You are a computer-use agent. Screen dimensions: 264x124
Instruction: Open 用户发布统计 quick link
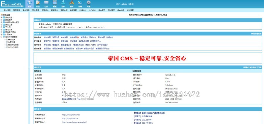point(102,45)
